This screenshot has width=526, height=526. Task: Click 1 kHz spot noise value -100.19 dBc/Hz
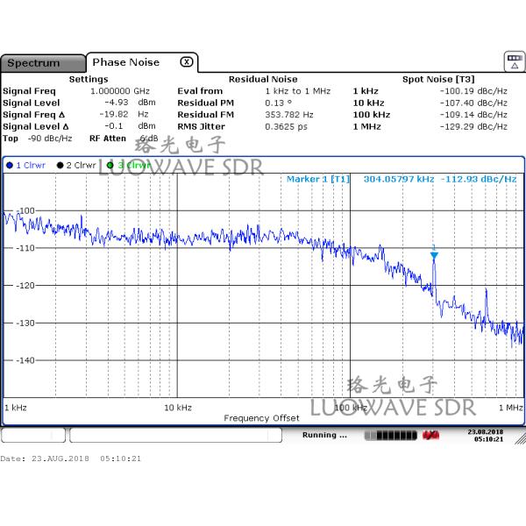[473, 91]
